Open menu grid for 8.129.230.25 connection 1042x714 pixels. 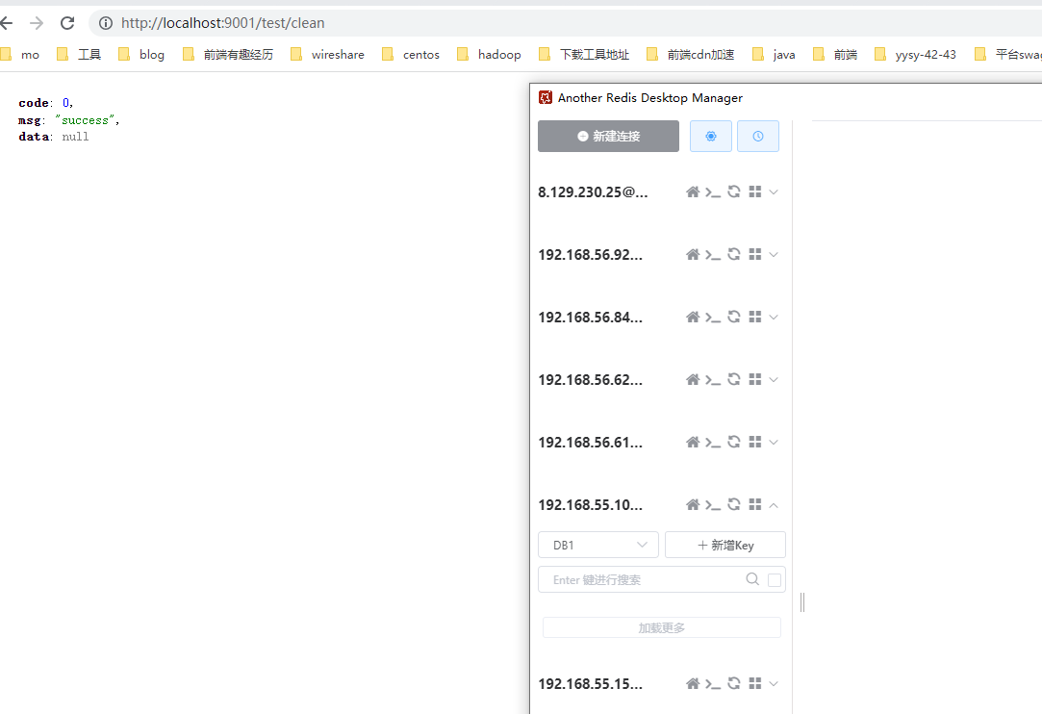[755, 191]
